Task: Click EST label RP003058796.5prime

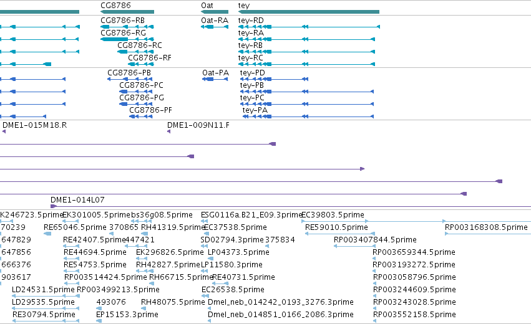Action: 414,277
